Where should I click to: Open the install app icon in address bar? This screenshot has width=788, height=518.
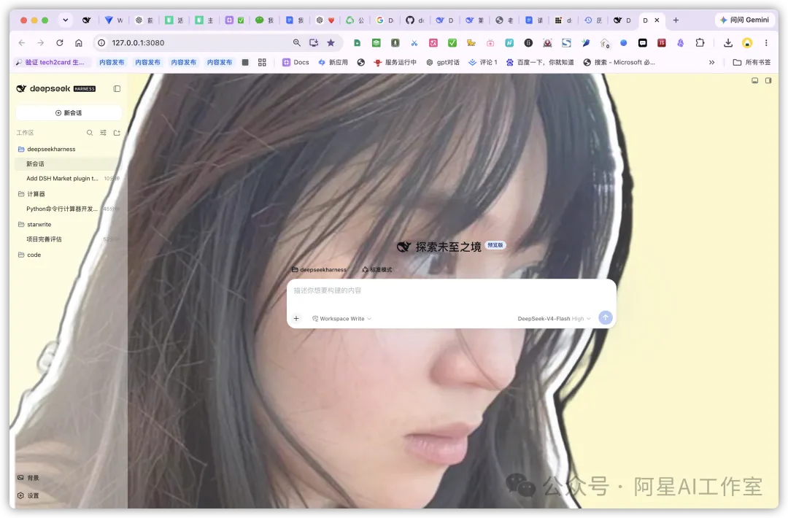click(314, 43)
